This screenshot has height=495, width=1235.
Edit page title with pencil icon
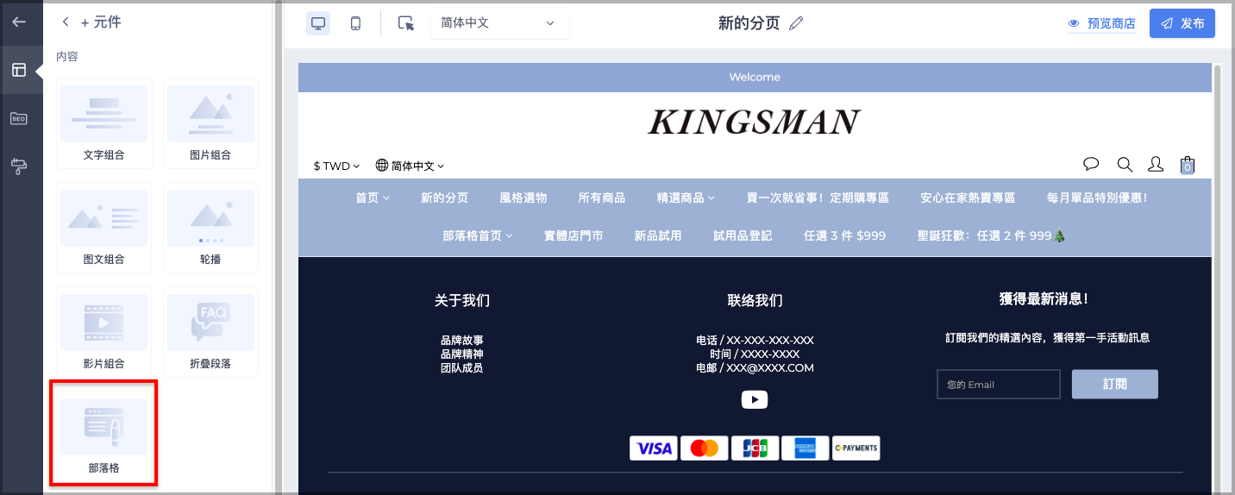(796, 23)
